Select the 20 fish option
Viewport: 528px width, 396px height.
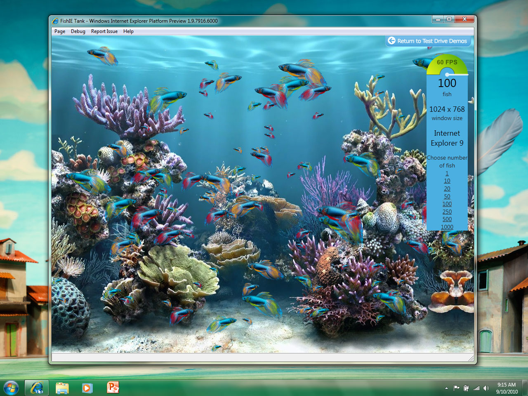pyautogui.click(x=447, y=189)
